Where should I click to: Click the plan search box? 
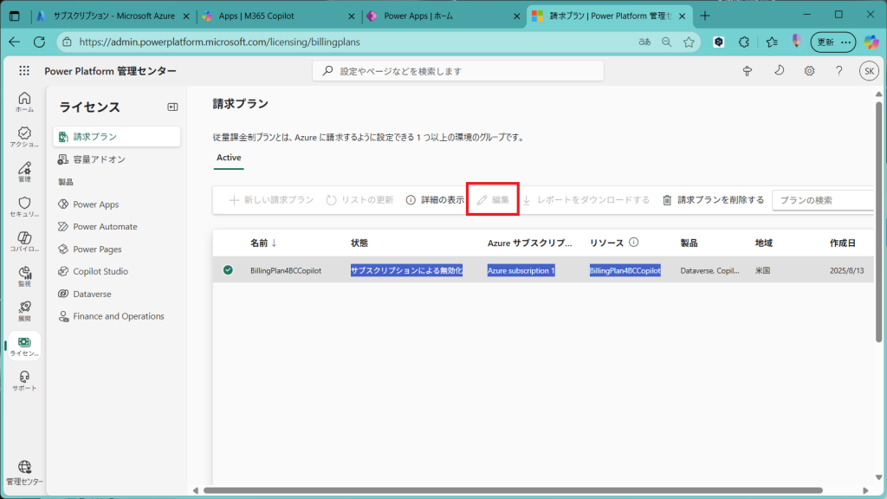[x=823, y=200]
